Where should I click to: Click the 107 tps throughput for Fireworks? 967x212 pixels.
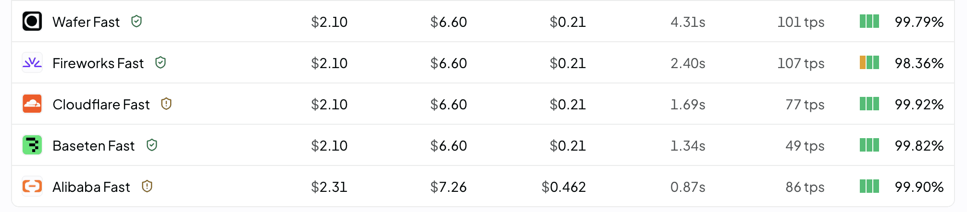(801, 63)
